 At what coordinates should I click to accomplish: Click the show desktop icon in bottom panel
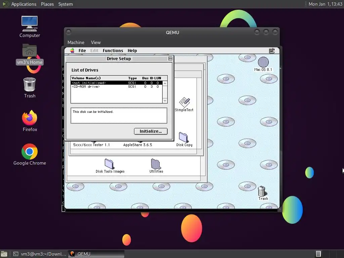click(x=4, y=254)
